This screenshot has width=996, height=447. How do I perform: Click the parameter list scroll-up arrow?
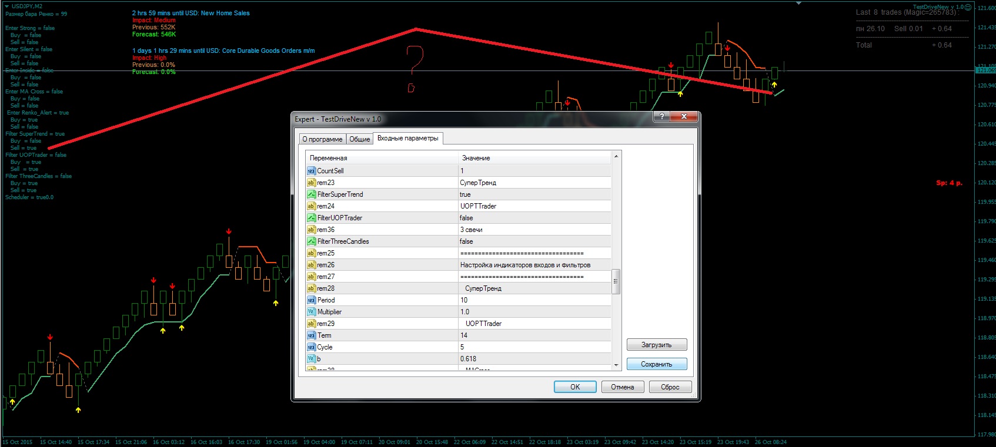pyautogui.click(x=616, y=156)
